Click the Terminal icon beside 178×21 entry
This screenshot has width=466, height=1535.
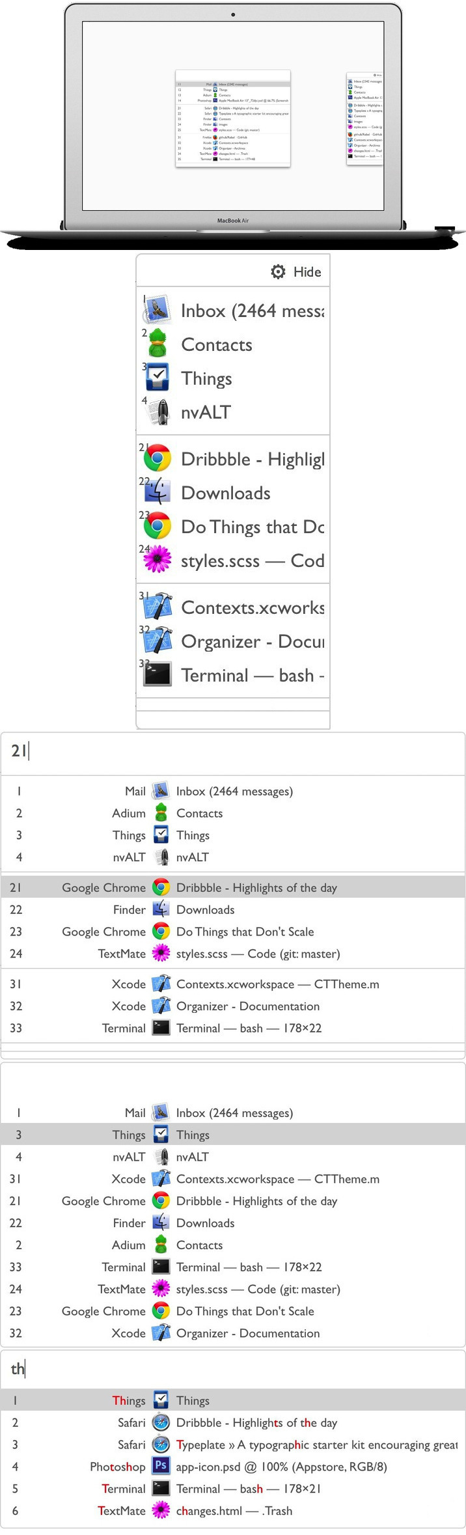(x=161, y=1488)
